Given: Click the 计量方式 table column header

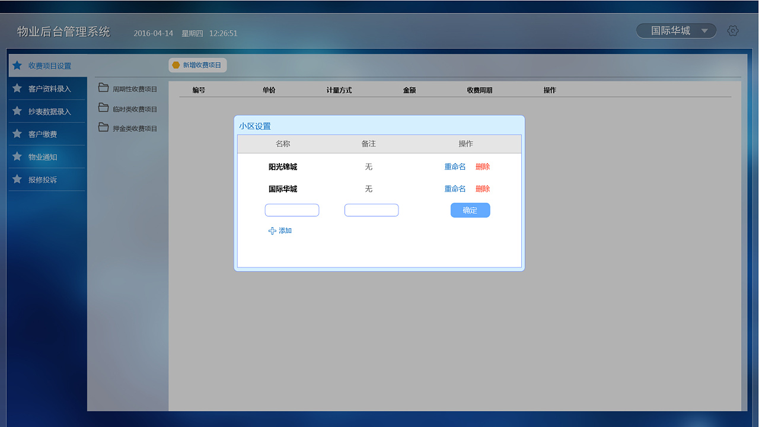Looking at the screenshot, I should (339, 90).
